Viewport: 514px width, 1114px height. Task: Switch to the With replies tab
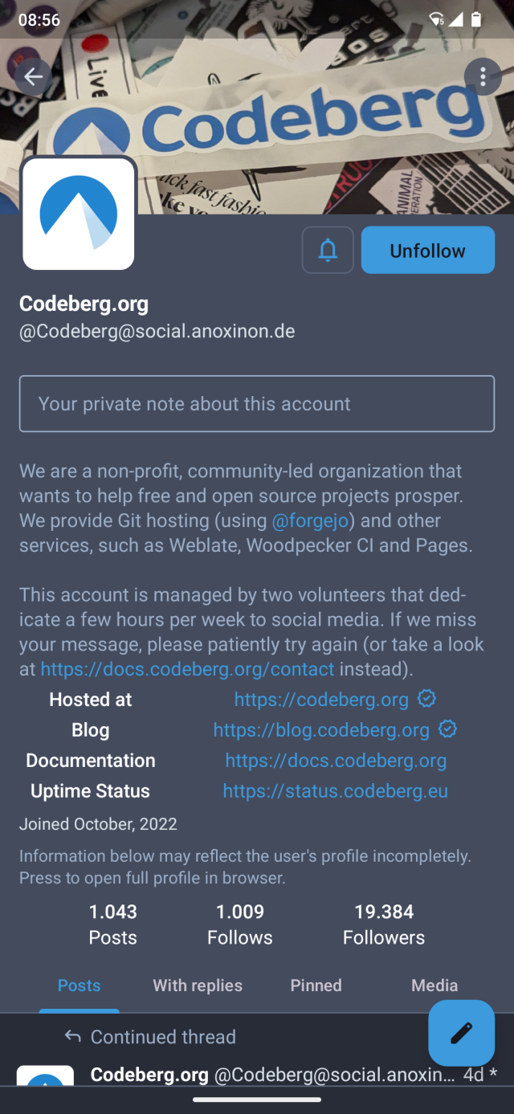coord(198,985)
